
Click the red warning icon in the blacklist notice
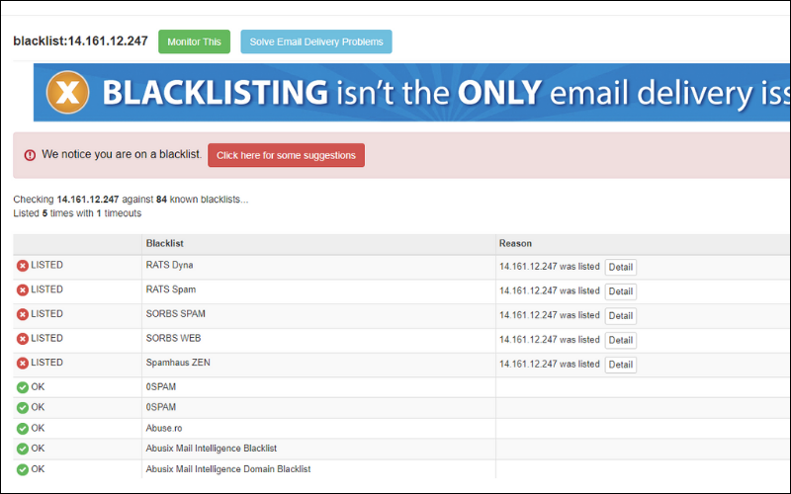click(x=30, y=155)
